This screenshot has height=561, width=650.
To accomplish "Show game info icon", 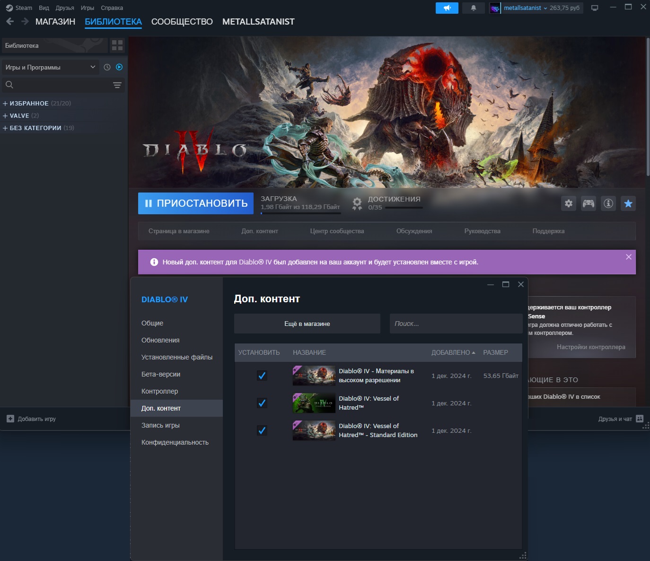I will click(608, 203).
